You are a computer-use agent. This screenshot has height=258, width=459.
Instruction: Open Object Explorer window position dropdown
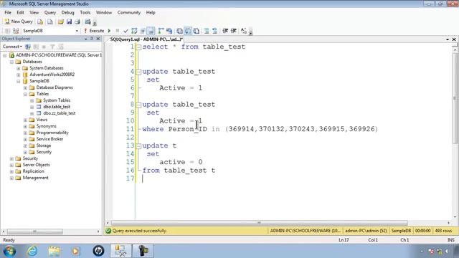click(86, 39)
